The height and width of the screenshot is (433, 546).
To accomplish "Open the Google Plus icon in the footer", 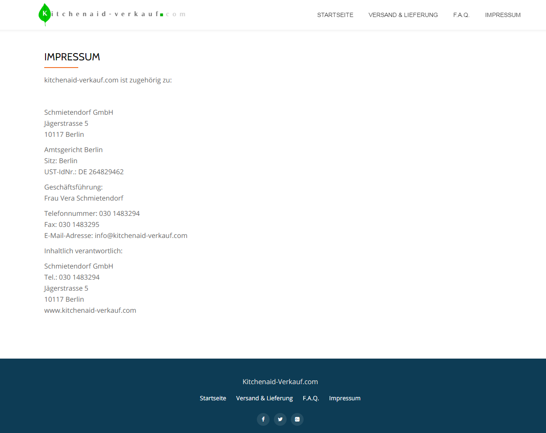I will pos(297,419).
